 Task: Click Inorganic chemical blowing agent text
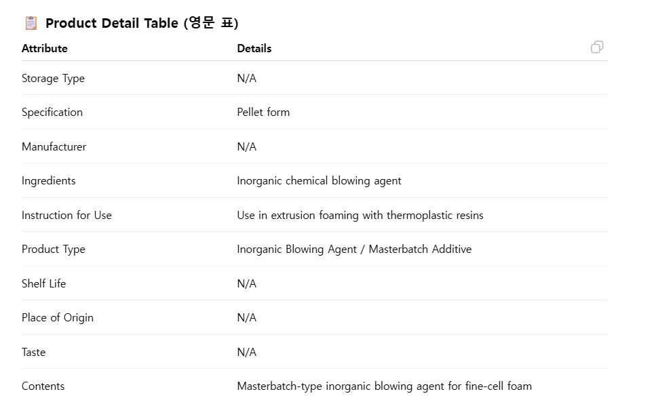click(x=319, y=181)
